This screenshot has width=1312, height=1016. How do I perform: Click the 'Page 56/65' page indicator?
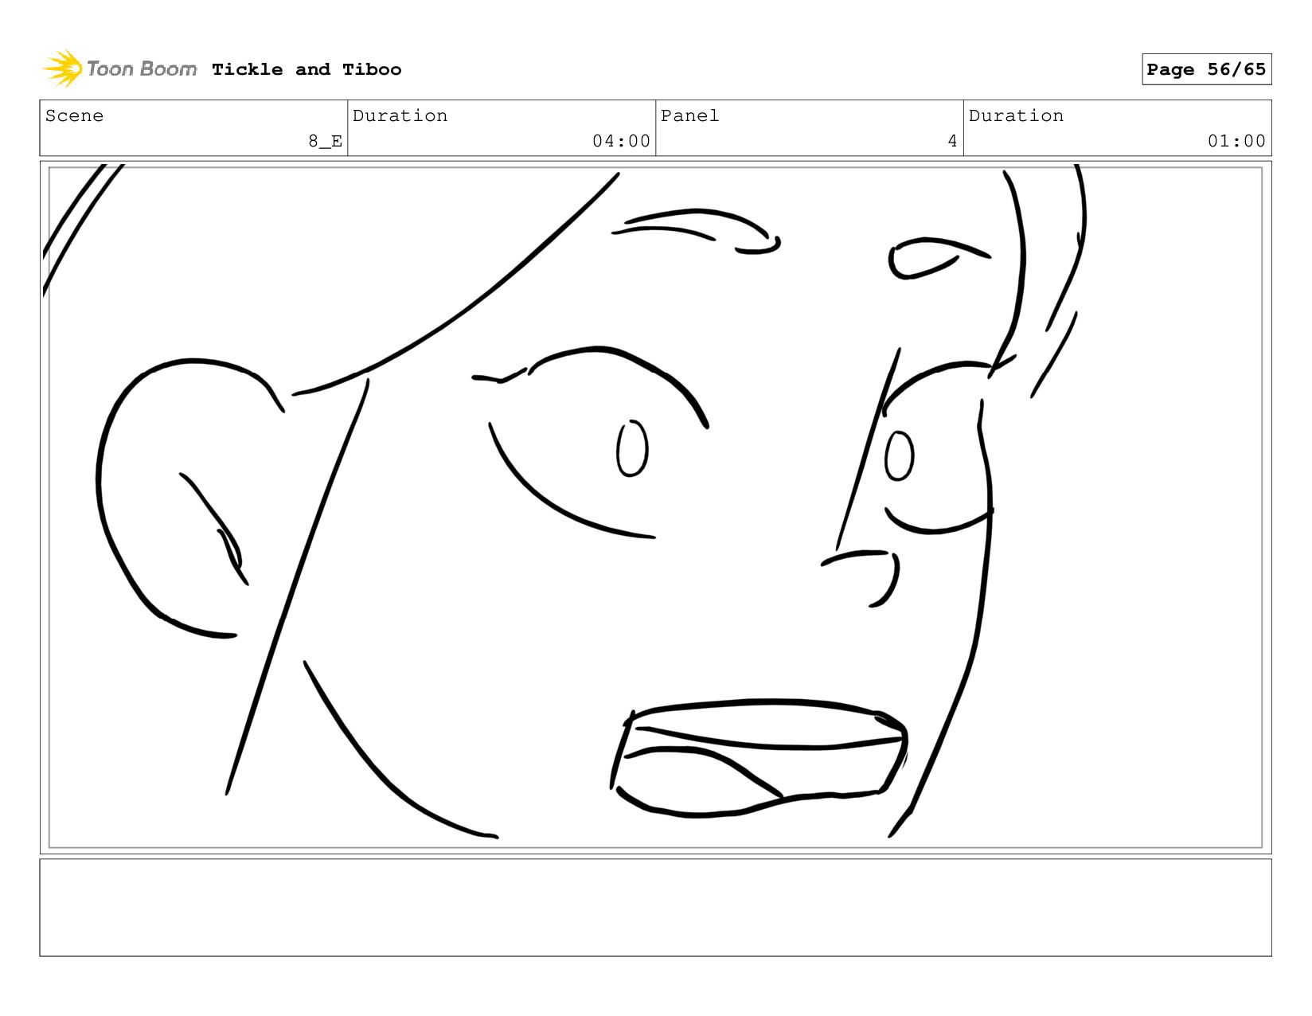(1206, 69)
